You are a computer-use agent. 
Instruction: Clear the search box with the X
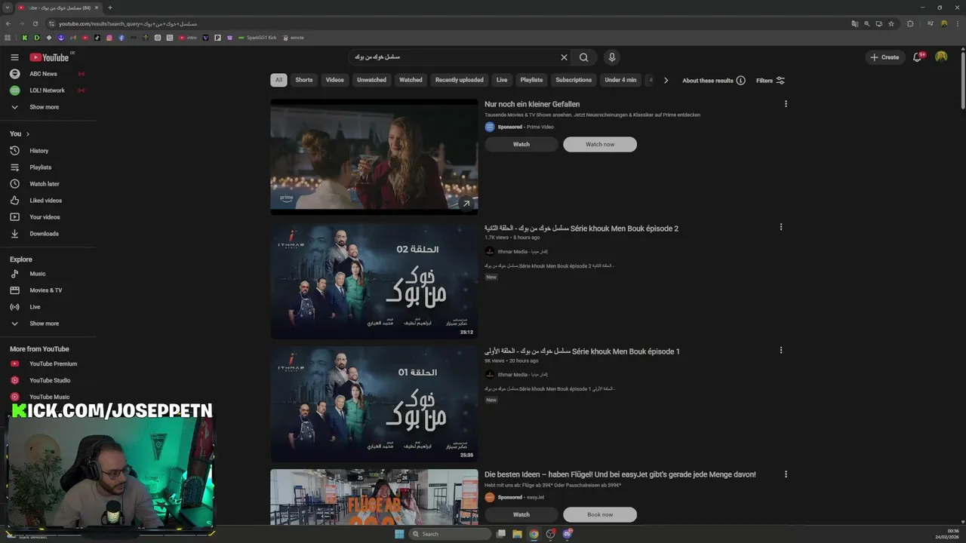[564, 57]
